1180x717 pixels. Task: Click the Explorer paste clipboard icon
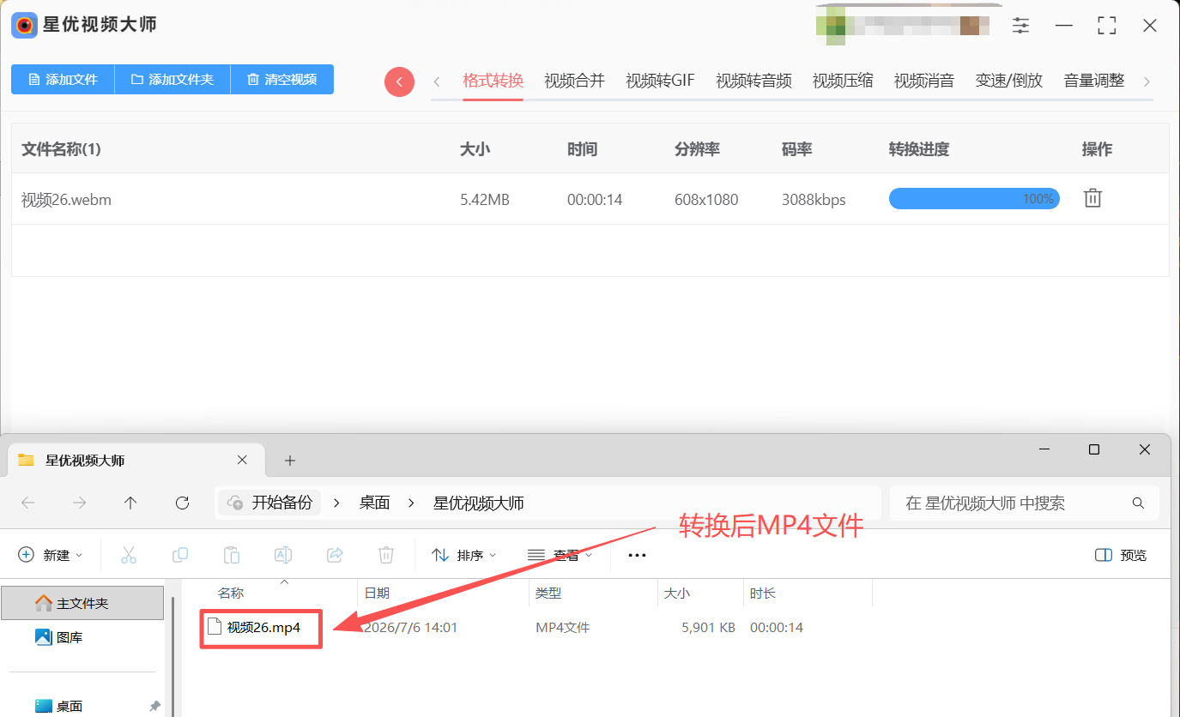(231, 555)
